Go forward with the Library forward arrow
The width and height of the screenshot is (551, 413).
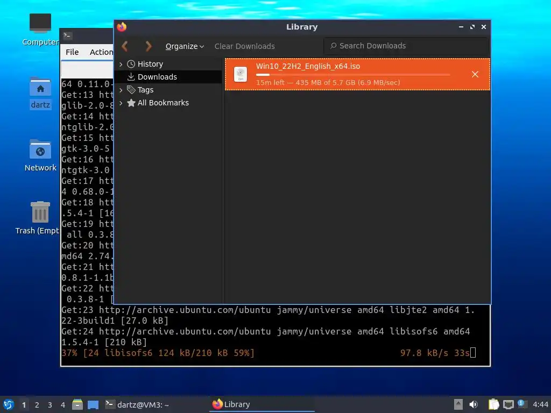click(149, 46)
